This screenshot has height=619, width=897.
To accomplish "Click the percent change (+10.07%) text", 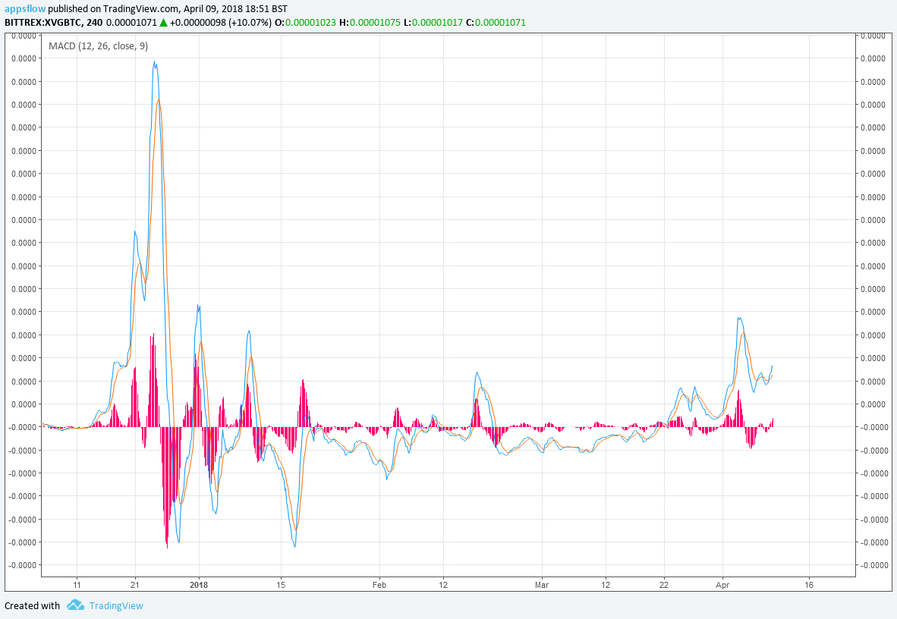I will [x=250, y=22].
